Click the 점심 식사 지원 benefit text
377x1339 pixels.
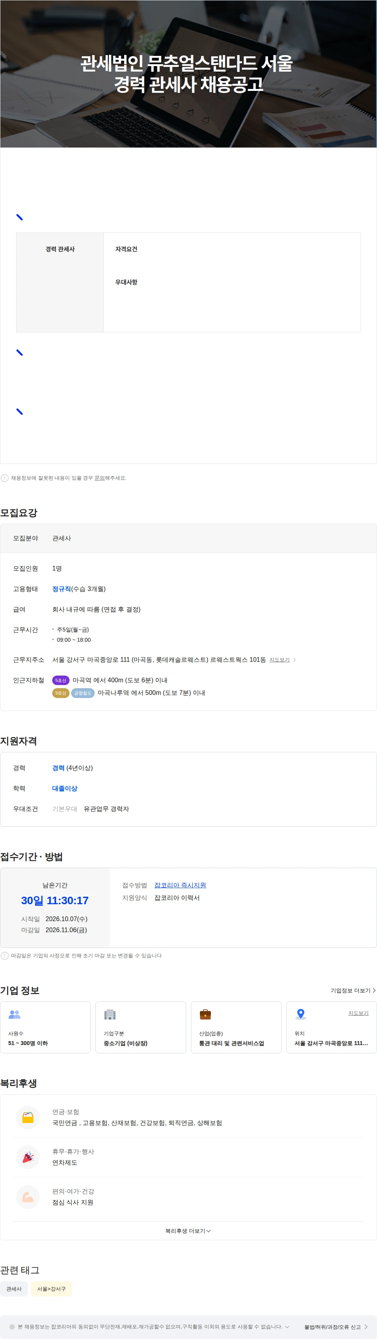click(73, 1202)
